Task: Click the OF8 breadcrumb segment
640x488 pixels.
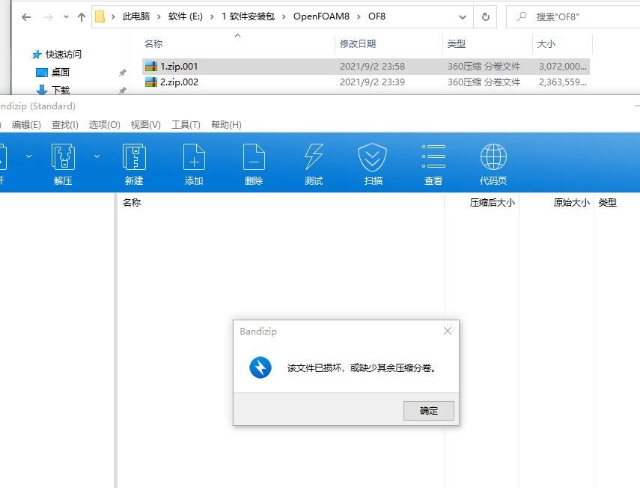Action: [x=377, y=16]
